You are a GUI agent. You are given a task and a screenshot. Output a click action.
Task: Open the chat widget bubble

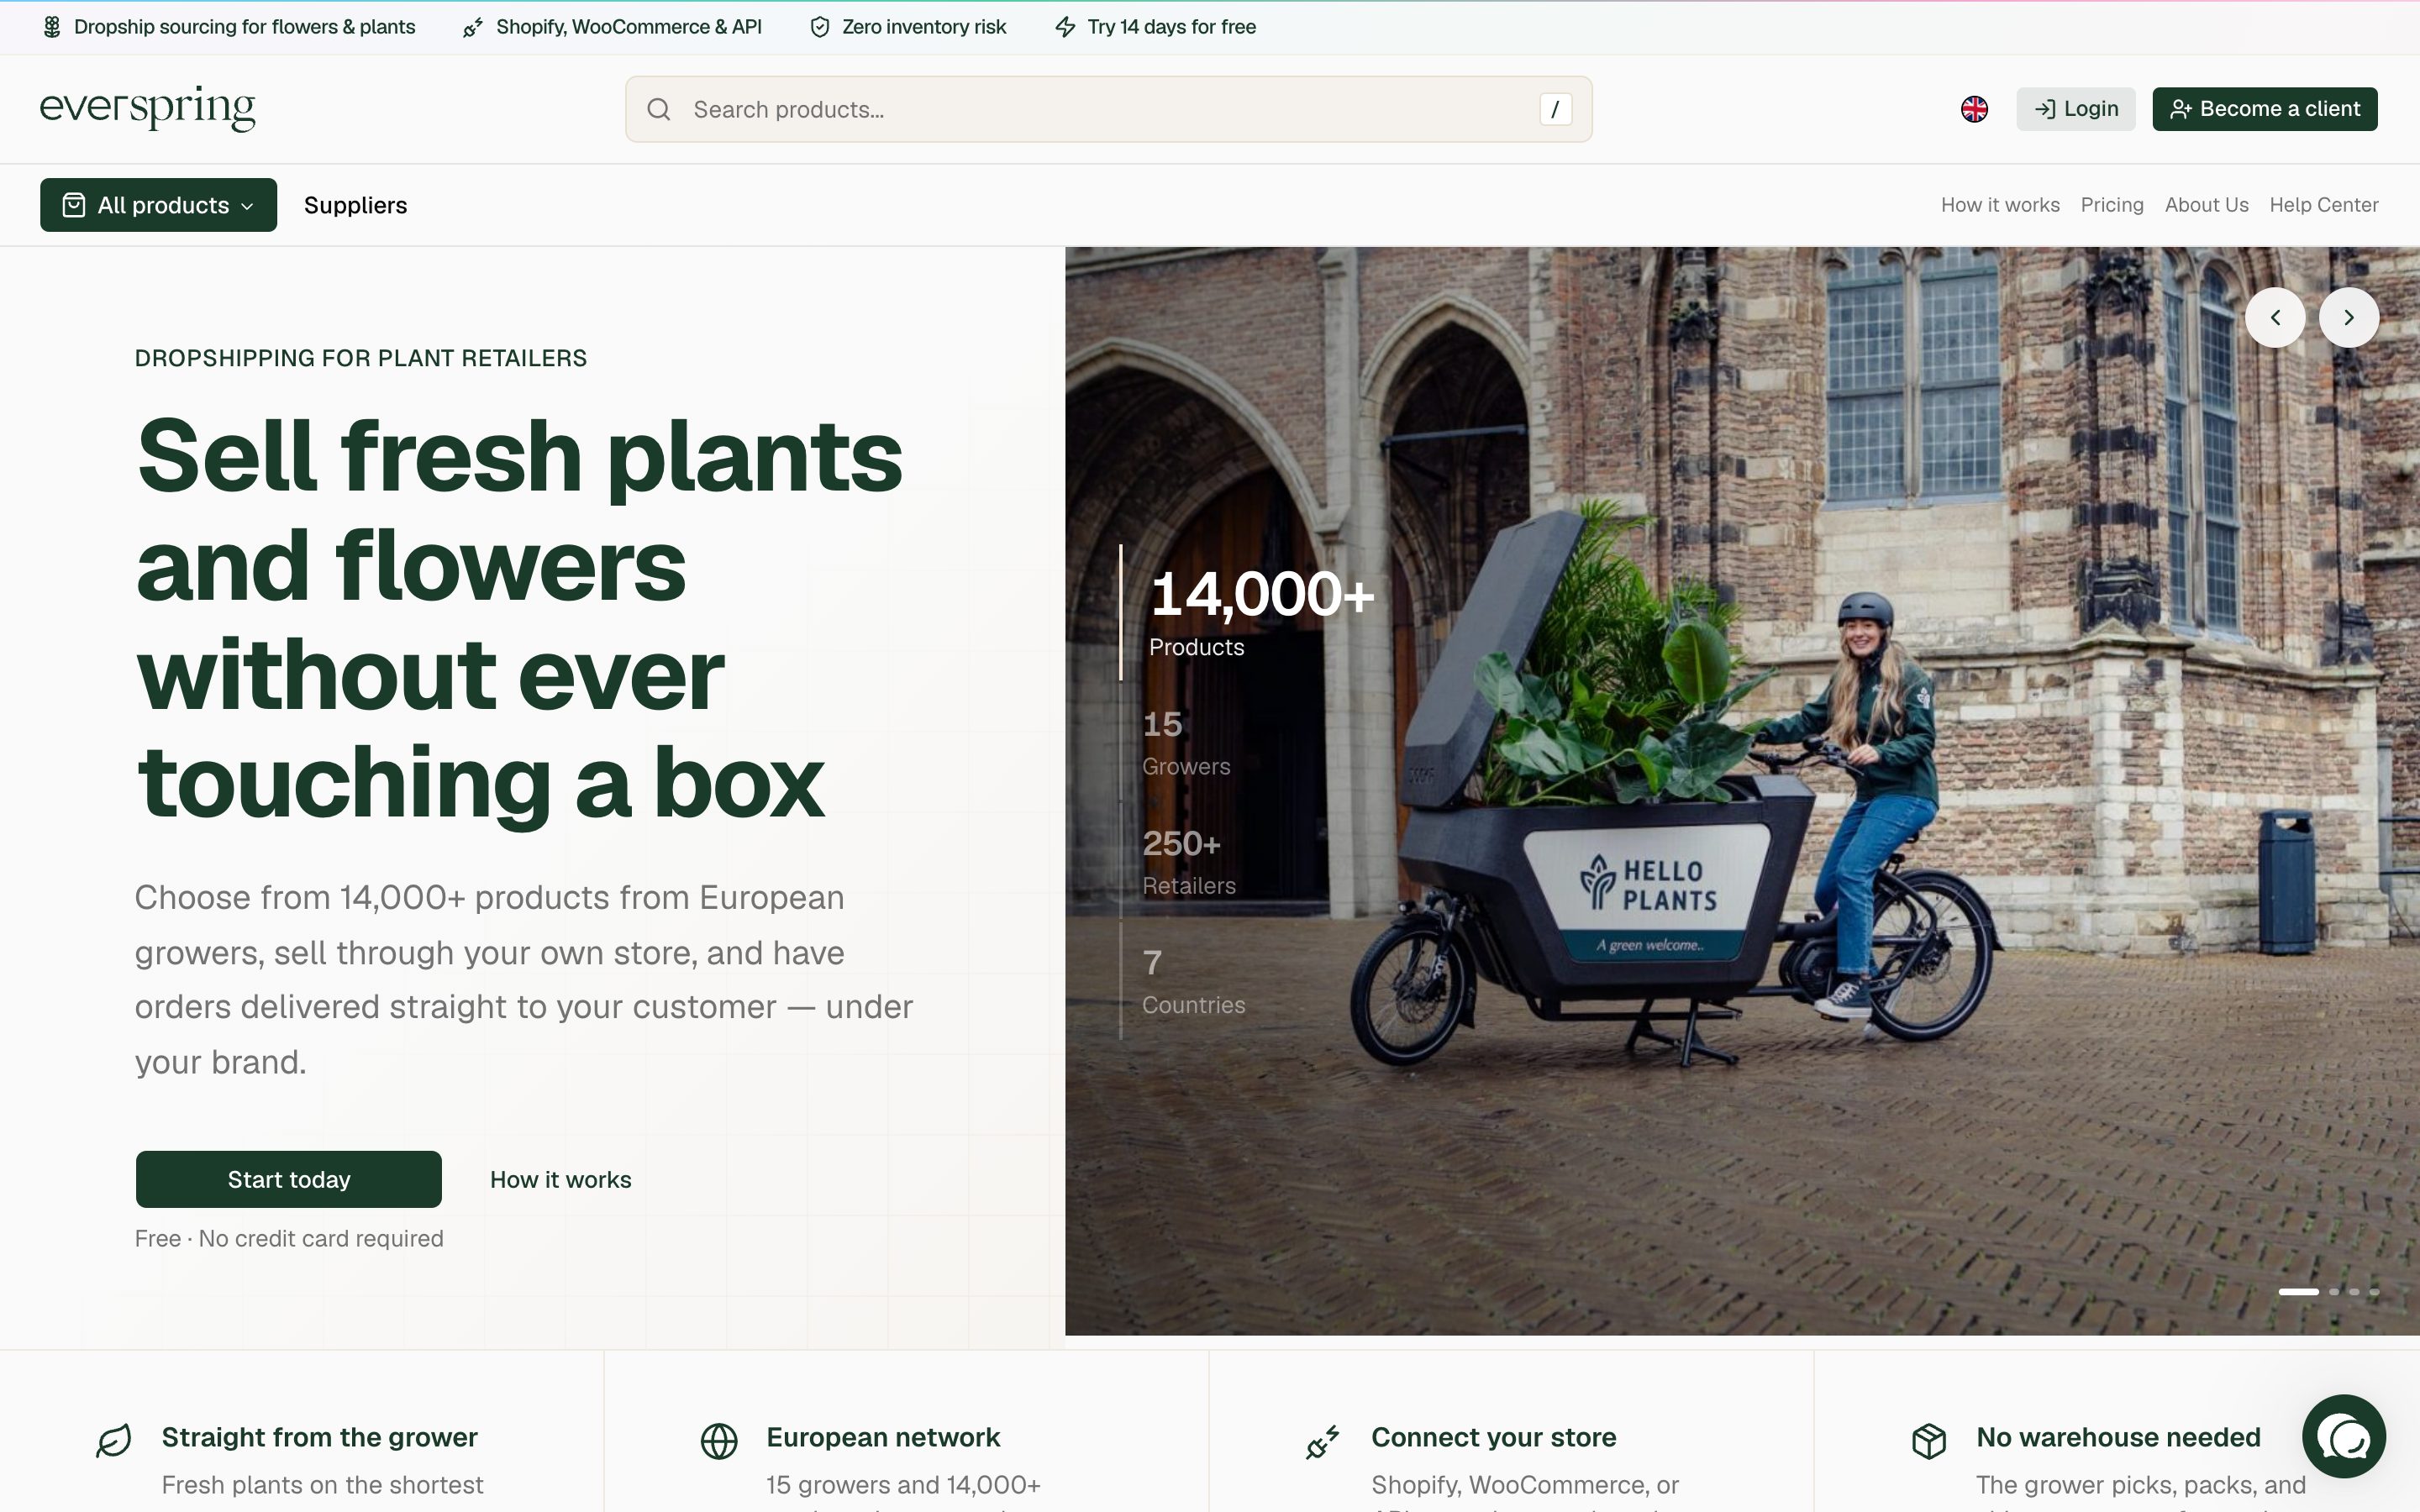coord(2344,1436)
